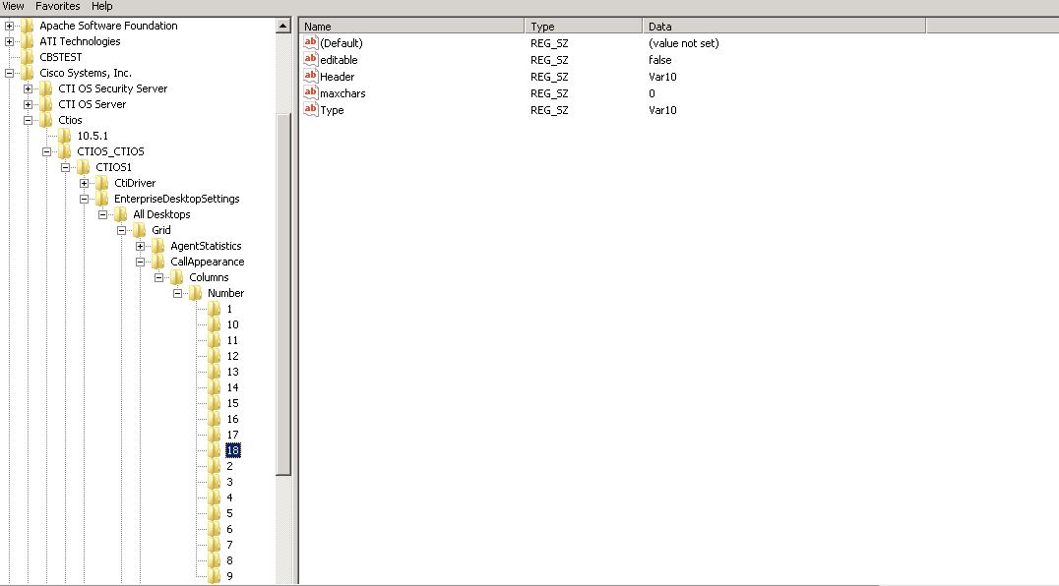
Task: Select key 15 under Number
Action: tap(232, 403)
